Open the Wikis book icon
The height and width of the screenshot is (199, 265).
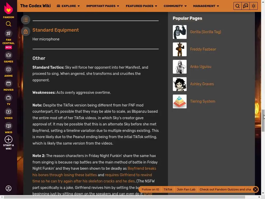coord(9,126)
